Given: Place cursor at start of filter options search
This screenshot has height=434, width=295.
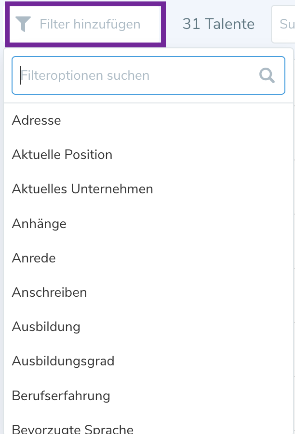Looking at the screenshot, I should click(x=21, y=75).
